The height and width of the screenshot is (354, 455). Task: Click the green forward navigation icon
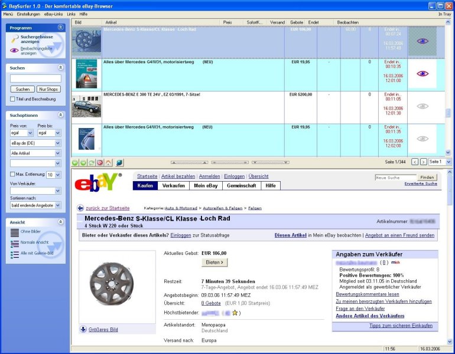pyautogui.click(x=83, y=162)
